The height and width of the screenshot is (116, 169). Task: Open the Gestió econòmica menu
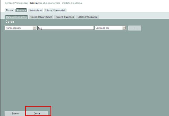point(50,3)
